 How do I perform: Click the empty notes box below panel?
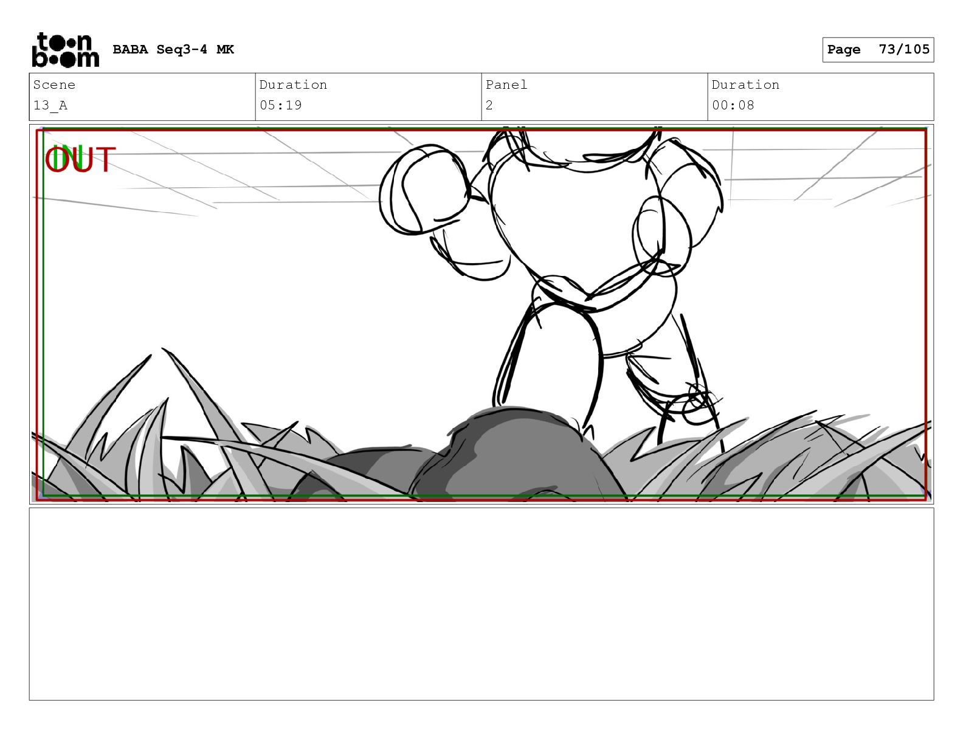coord(481,604)
